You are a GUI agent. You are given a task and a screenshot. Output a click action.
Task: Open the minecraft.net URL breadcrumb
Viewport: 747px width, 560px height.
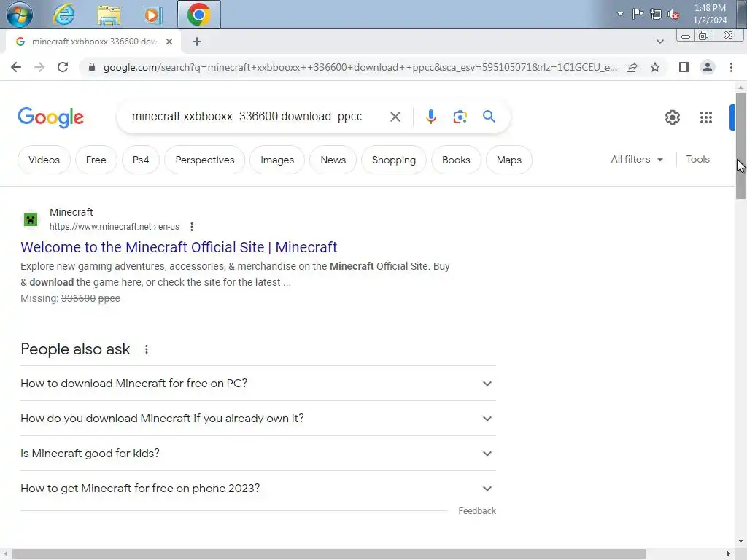click(x=115, y=227)
